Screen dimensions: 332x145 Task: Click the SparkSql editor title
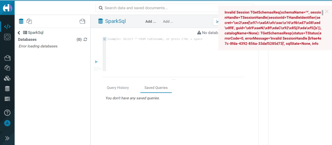[x=115, y=21]
